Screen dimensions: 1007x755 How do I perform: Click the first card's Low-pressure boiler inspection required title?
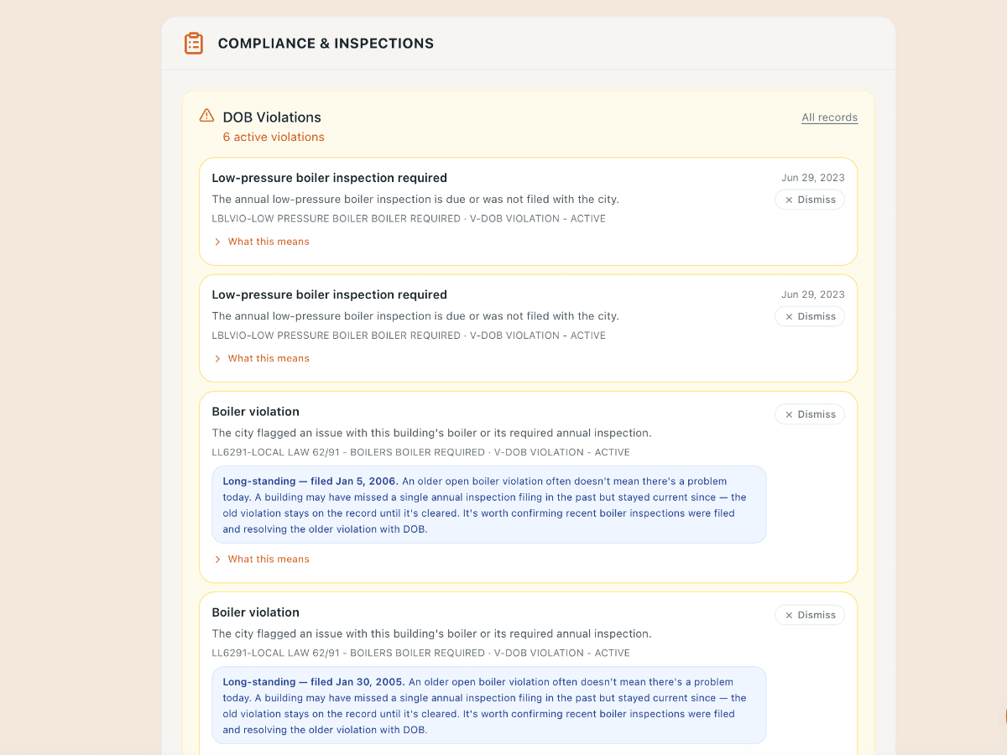(x=329, y=178)
